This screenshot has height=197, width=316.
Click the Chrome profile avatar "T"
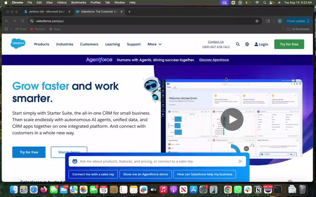coord(280,21)
